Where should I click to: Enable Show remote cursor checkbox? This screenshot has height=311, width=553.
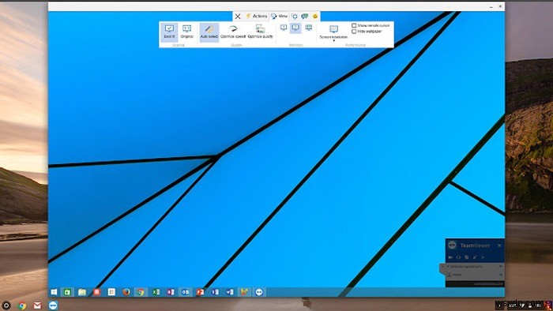tap(354, 25)
